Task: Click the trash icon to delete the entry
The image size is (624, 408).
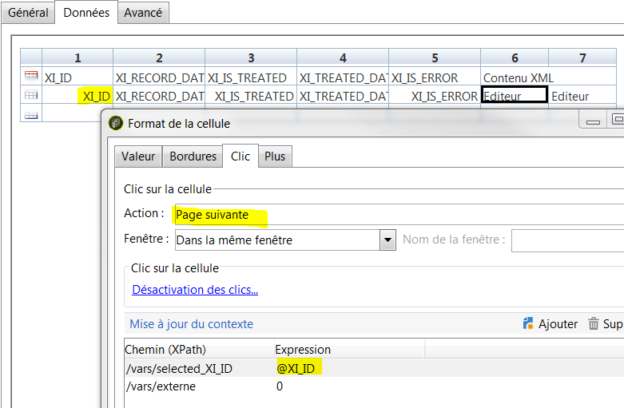Action: pos(594,323)
